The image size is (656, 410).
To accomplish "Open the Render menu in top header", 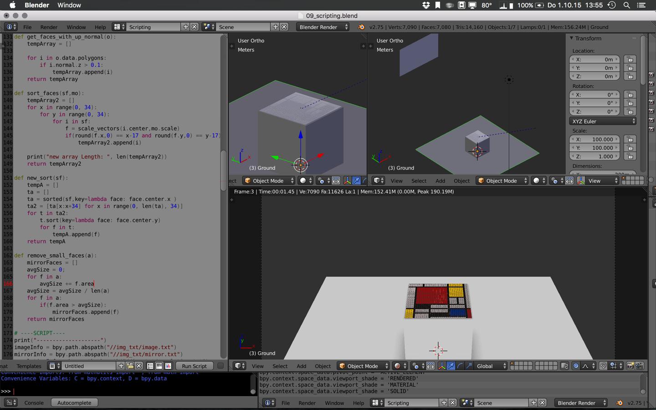I will 49,27.
